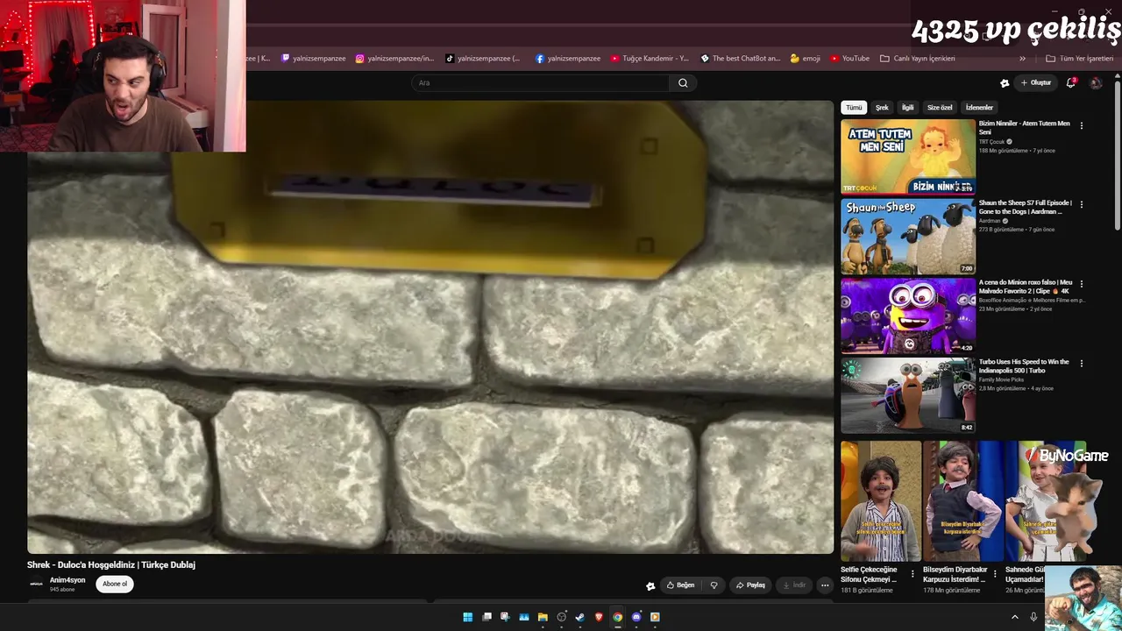Open the Atem Tutem Men Seni thumbnail
Viewport: 1122px width, 631px height.
[x=908, y=156]
